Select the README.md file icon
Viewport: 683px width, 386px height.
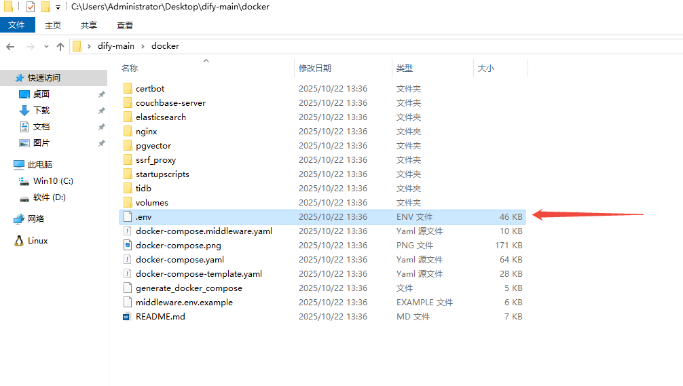tap(127, 317)
